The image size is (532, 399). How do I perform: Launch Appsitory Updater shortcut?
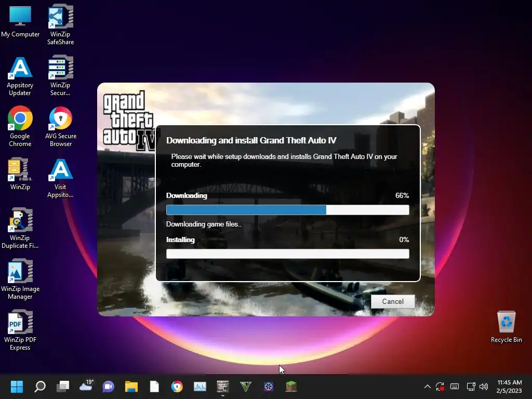point(20,76)
